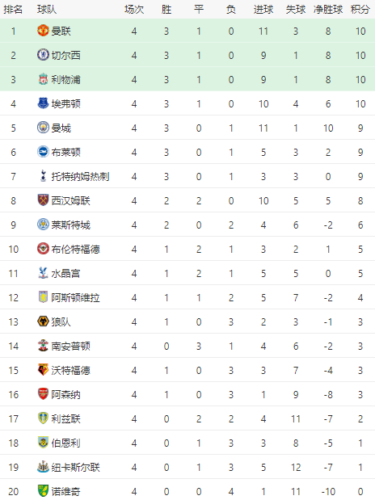Click the Arsenal crest next to 阿森纳

point(43,394)
